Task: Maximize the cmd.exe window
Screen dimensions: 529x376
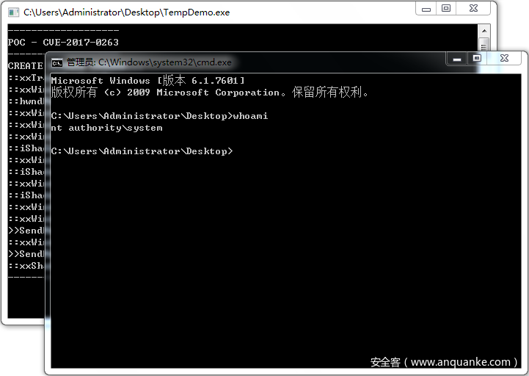Action: 477,59
